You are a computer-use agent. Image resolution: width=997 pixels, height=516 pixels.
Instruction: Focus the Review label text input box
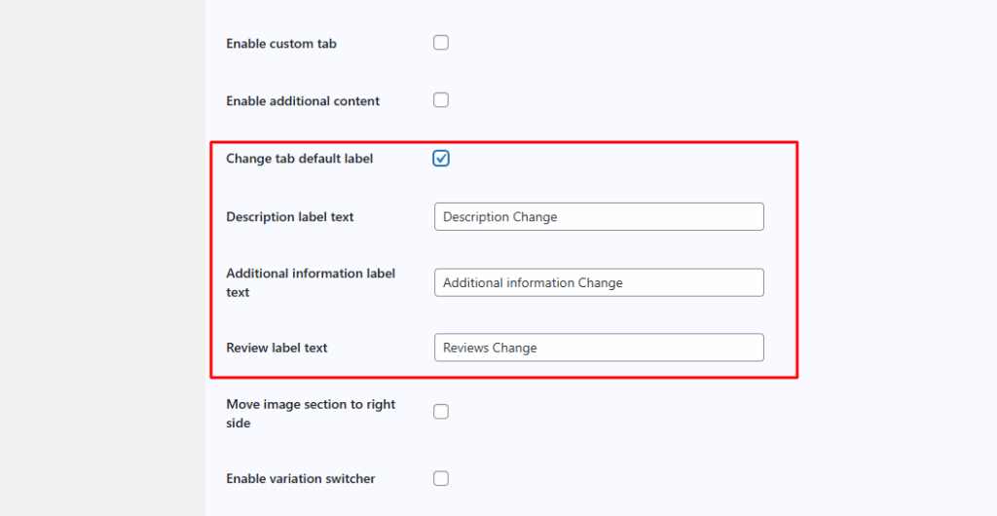[x=599, y=348]
